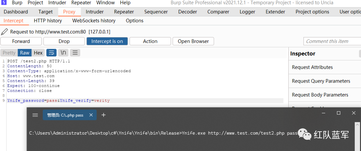The width and height of the screenshot is (361, 151).
Task: Click the ContentLength: 50 header line
Action: coord(29,66)
